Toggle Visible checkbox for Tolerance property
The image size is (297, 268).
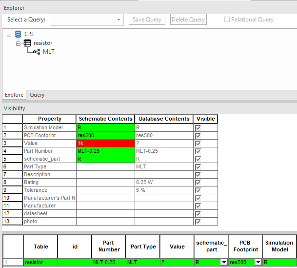coord(198,190)
